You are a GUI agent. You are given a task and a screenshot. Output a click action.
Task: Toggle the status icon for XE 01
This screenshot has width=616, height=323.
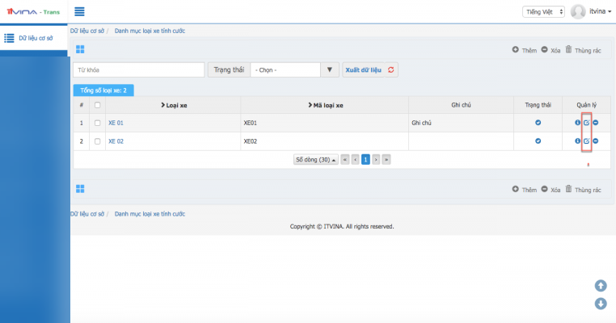coord(538,123)
